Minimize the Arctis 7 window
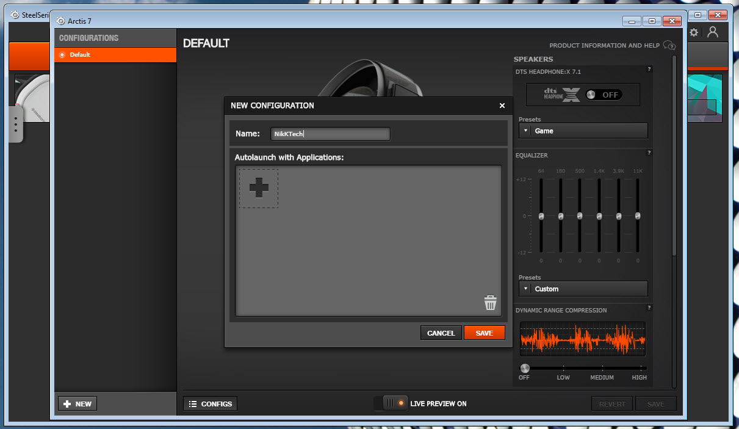739x429 pixels. [631, 21]
